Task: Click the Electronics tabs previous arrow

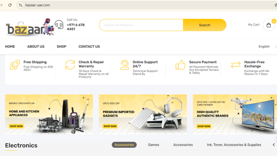Action: [x=274, y=145]
